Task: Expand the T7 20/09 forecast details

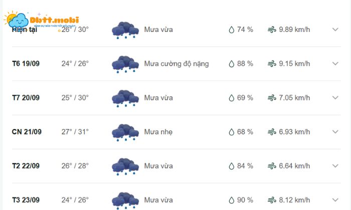Action: 335,98
